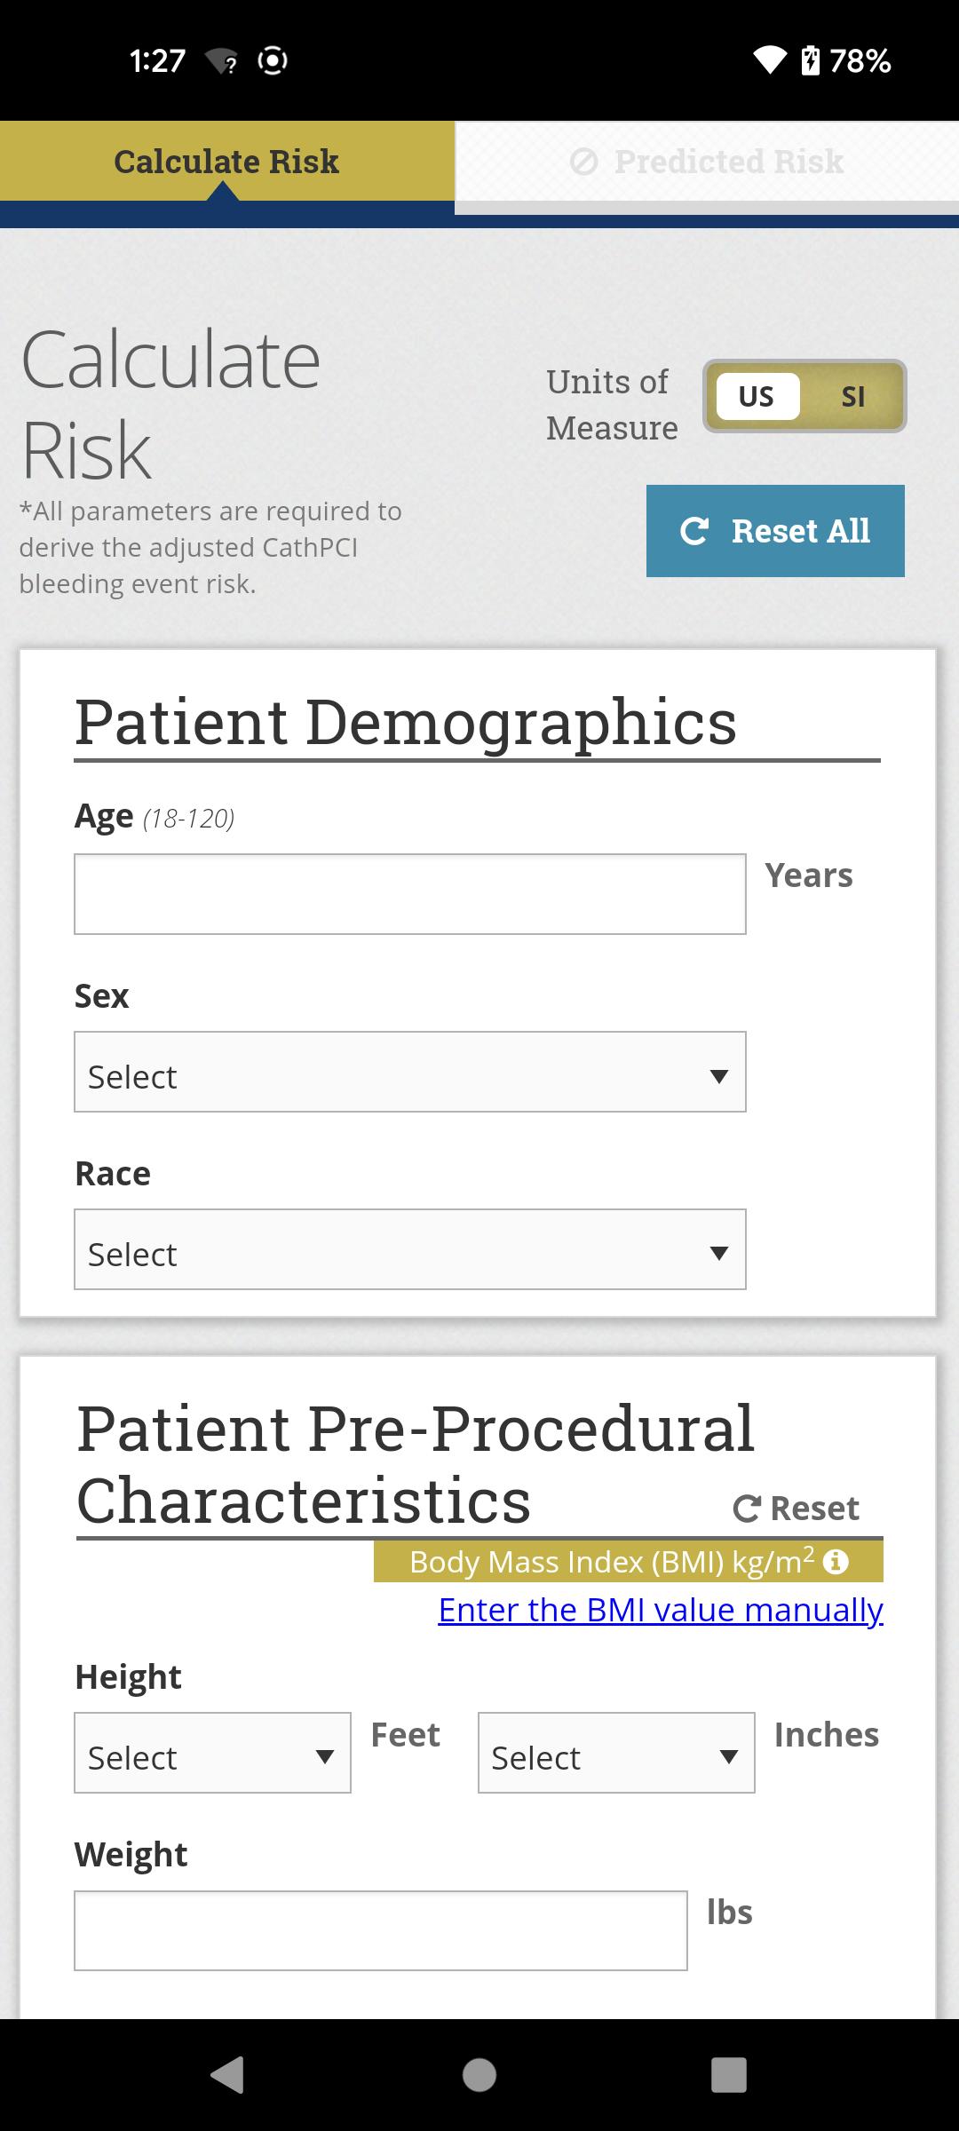
Task: Click the Reset refresh icon in Pre-Procedural section
Action: point(747,1509)
